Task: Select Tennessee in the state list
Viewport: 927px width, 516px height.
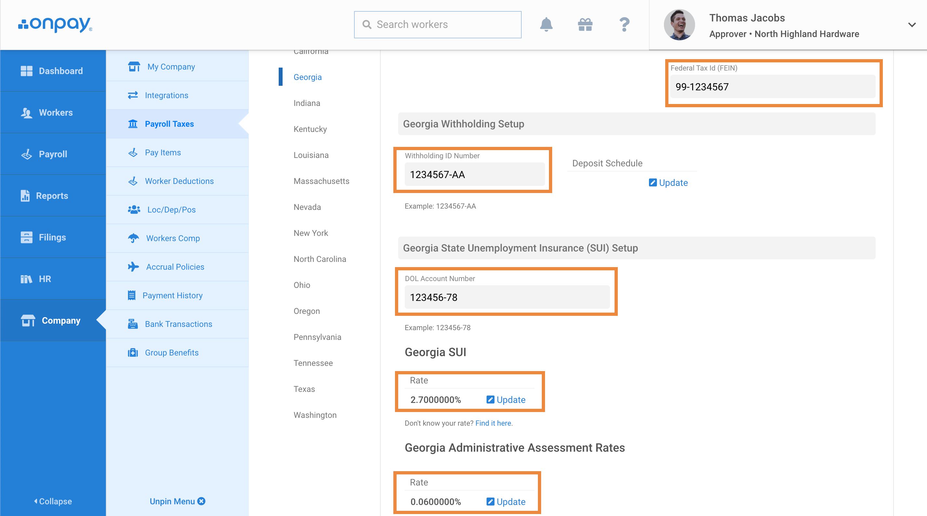Action: (313, 363)
